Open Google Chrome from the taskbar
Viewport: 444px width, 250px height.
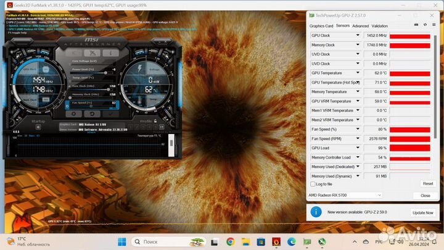[x=230, y=242]
